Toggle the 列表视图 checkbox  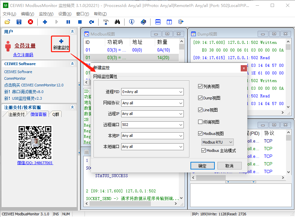[x=200, y=86]
